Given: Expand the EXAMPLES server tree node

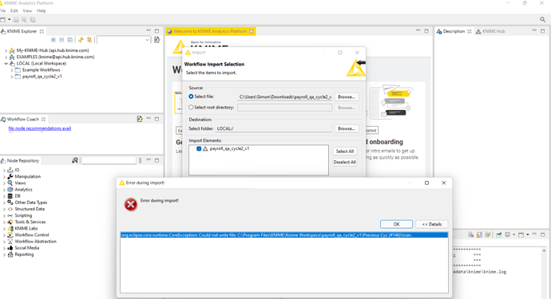Looking at the screenshot, I should click(x=6, y=57).
